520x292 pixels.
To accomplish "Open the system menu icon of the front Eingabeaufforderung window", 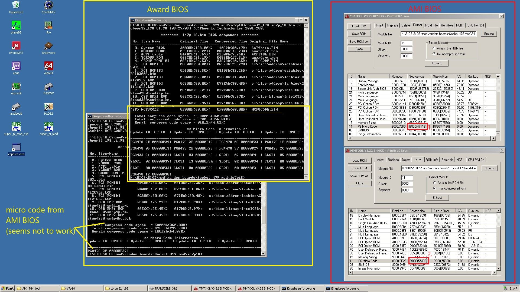I will click(132, 20).
